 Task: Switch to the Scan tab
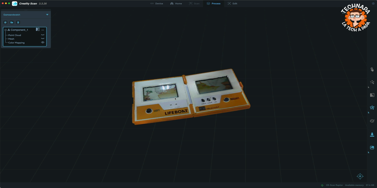tap(194, 3)
